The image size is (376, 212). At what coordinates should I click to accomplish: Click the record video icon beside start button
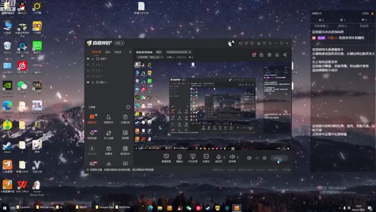pyautogui.click(x=249, y=158)
